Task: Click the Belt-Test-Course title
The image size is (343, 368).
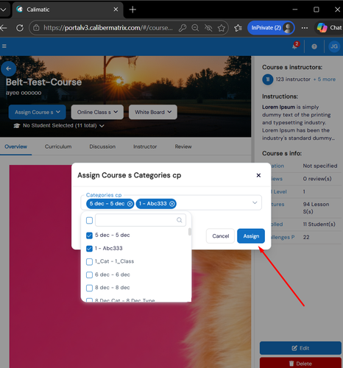Action: pyautogui.click(x=43, y=82)
